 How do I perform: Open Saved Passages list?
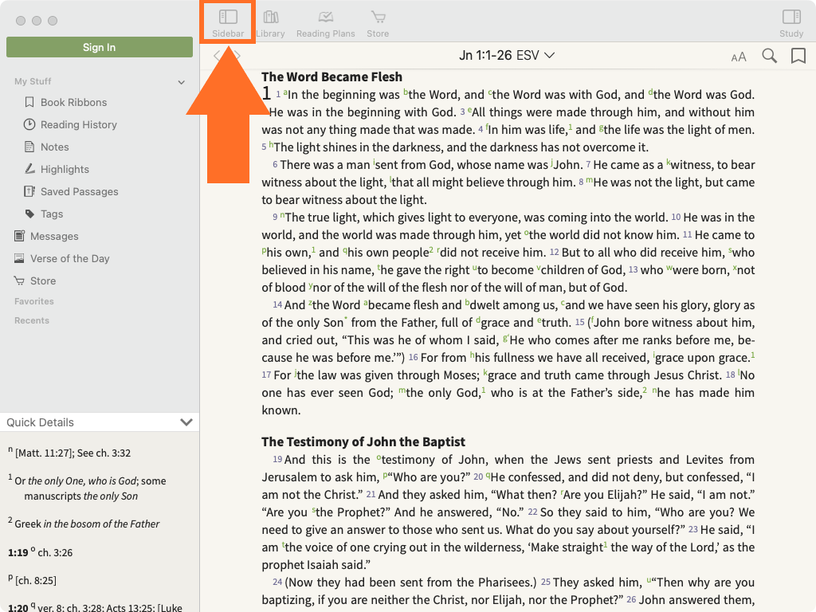(x=79, y=191)
